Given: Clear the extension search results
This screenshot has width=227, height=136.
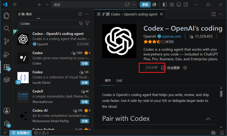Looking at the screenshot, I should click(x=81, y=23).
